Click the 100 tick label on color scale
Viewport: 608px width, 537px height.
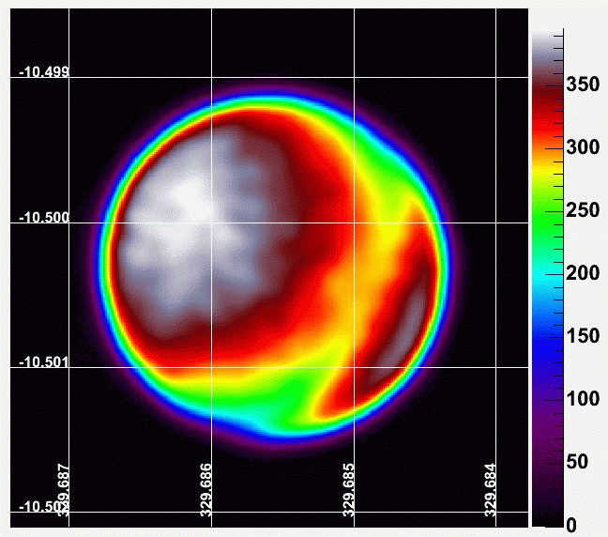[x=583, y=399]
